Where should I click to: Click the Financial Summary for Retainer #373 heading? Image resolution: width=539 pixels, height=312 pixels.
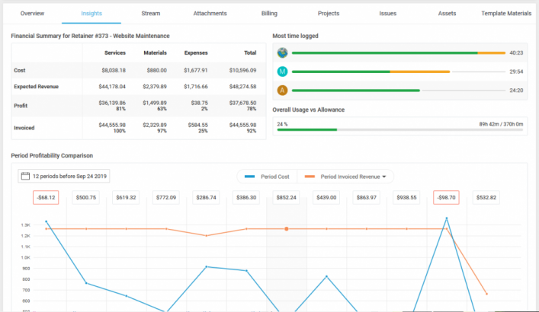[x=90, y=36]
